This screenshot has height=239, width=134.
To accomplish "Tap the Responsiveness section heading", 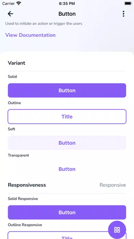I will tap(27, 185).
